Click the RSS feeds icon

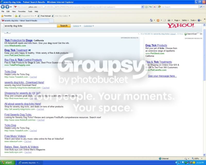(158, 20)
